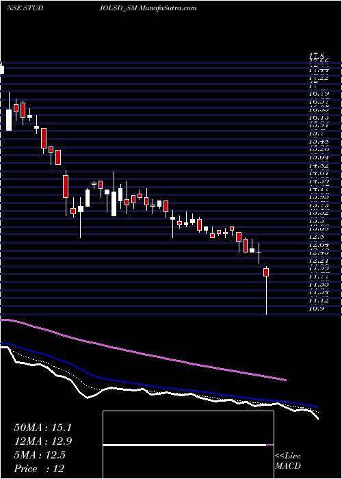Click the pink 50MA line end
Screen dimensions: 342x479
(286, 380)
